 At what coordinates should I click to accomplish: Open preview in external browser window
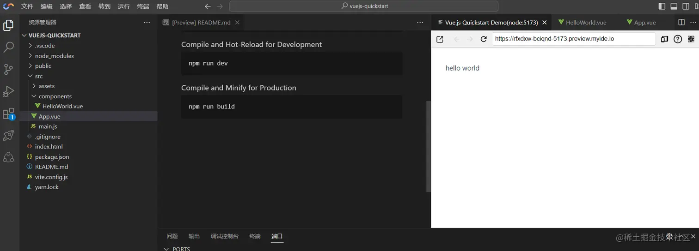click(x=440, y=39)
